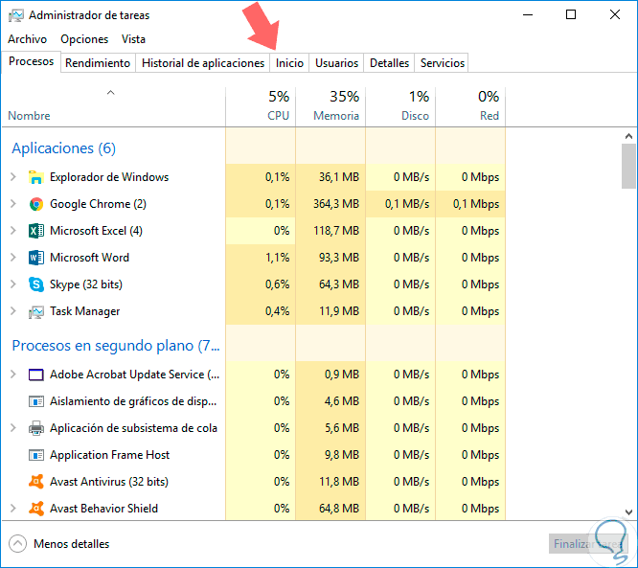Expand Aplicación de subsistema de cola row

click(x=13, y=428)
